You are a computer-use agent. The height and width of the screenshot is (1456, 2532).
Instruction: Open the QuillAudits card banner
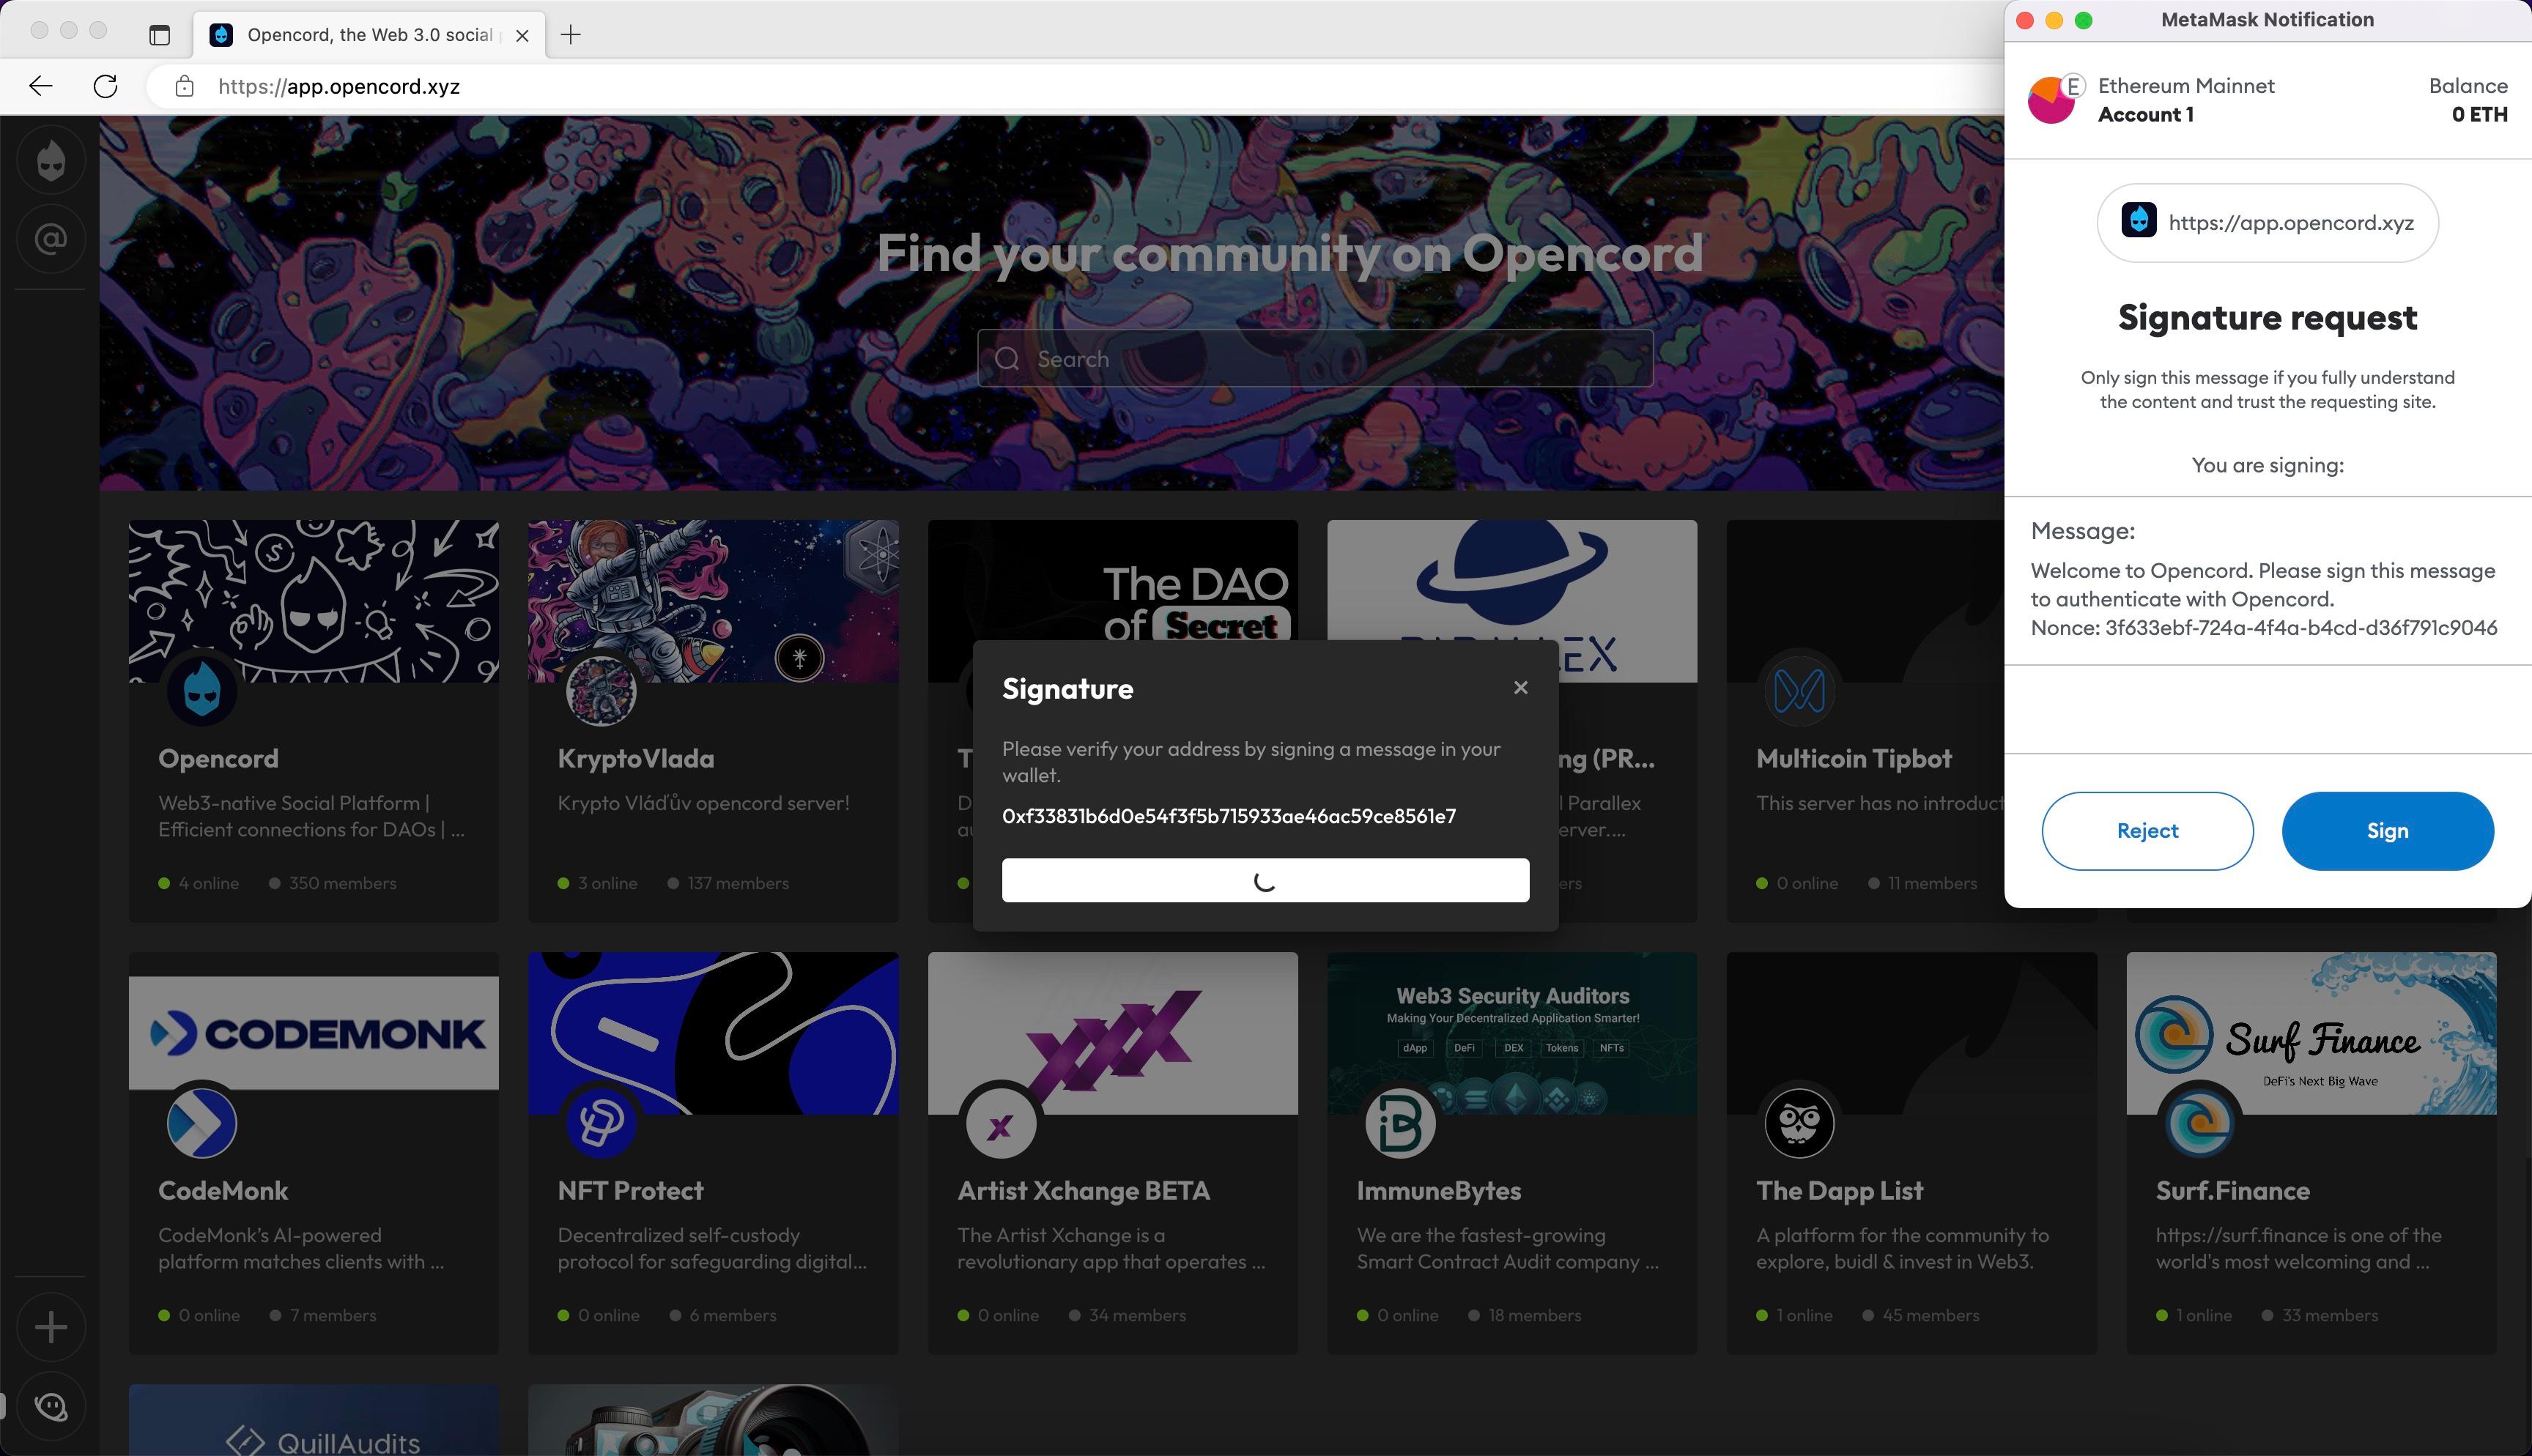(x=314, y=1420)
